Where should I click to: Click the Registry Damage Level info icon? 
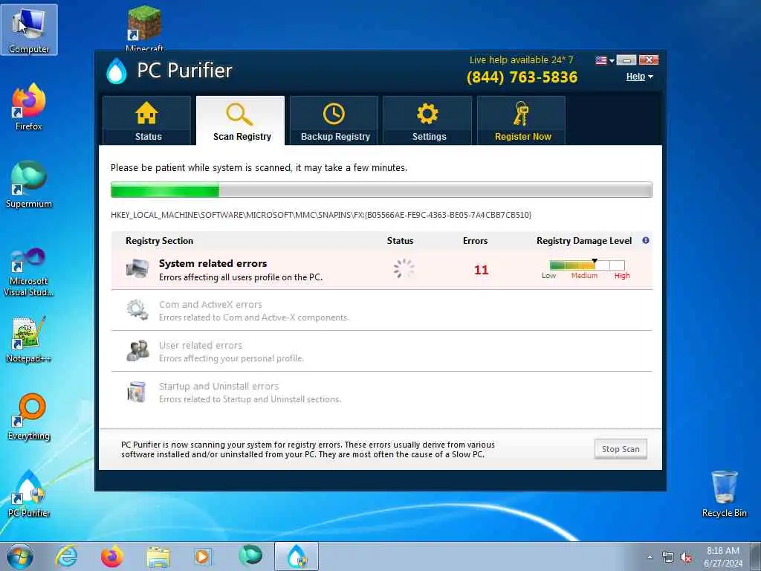click(646, 240)
